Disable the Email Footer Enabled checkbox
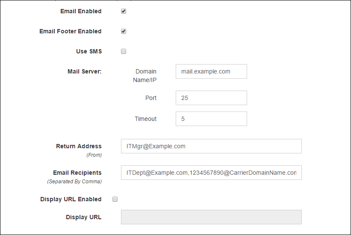The width and height of the screenshot is (351, 235). pyautogui.click(x=124, y=31)
